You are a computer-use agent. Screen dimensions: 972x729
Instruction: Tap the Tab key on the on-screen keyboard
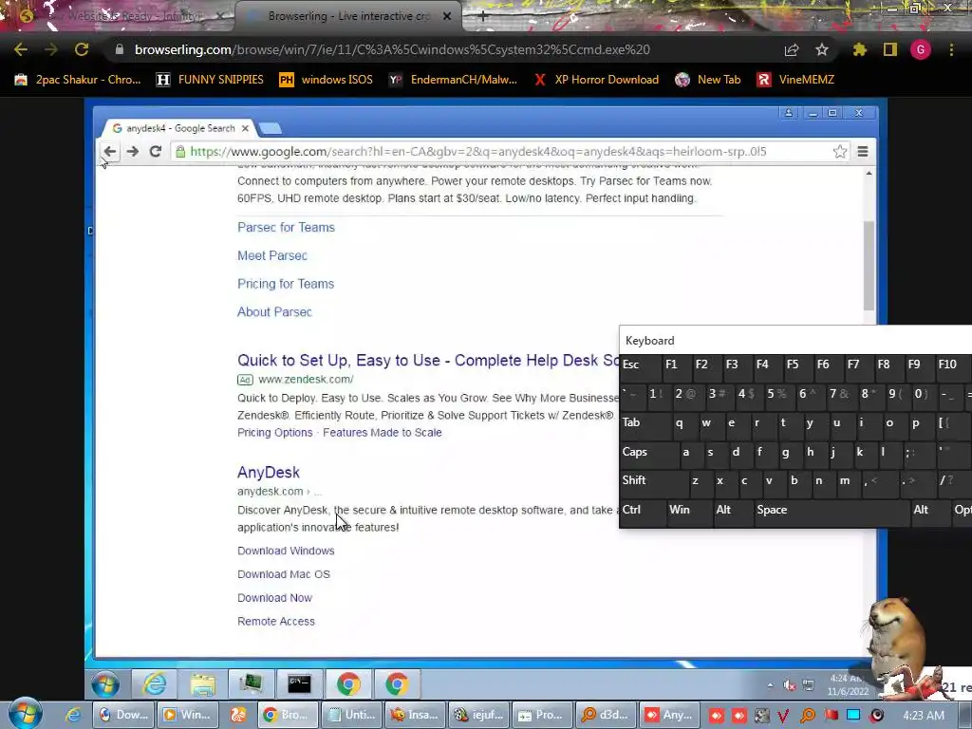pos(645,424)
